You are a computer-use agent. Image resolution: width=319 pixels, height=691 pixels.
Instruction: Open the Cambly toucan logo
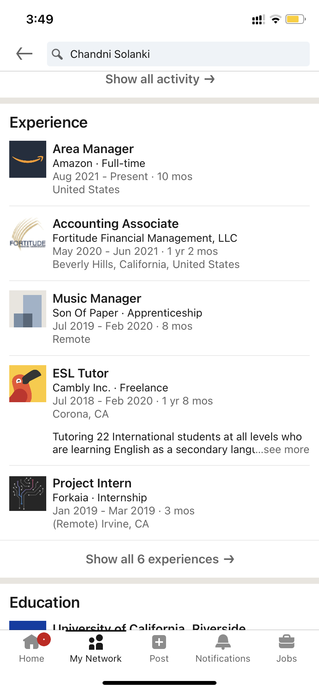28,384
